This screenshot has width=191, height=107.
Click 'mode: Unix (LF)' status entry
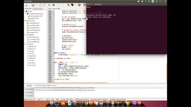[x=67, y=99]
